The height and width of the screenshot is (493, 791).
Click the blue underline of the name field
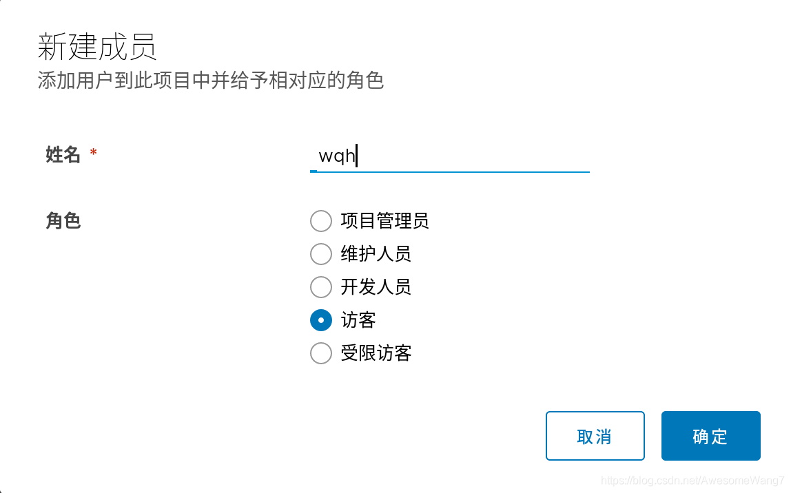coord(448,172)
